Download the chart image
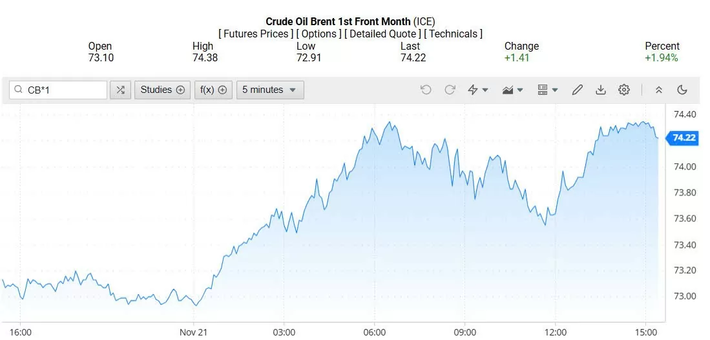This screenshot has width=710, height=340. [600, 90]
